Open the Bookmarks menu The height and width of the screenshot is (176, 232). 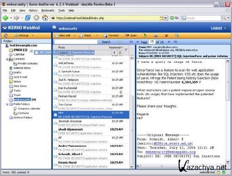click(x=48, y=10)
